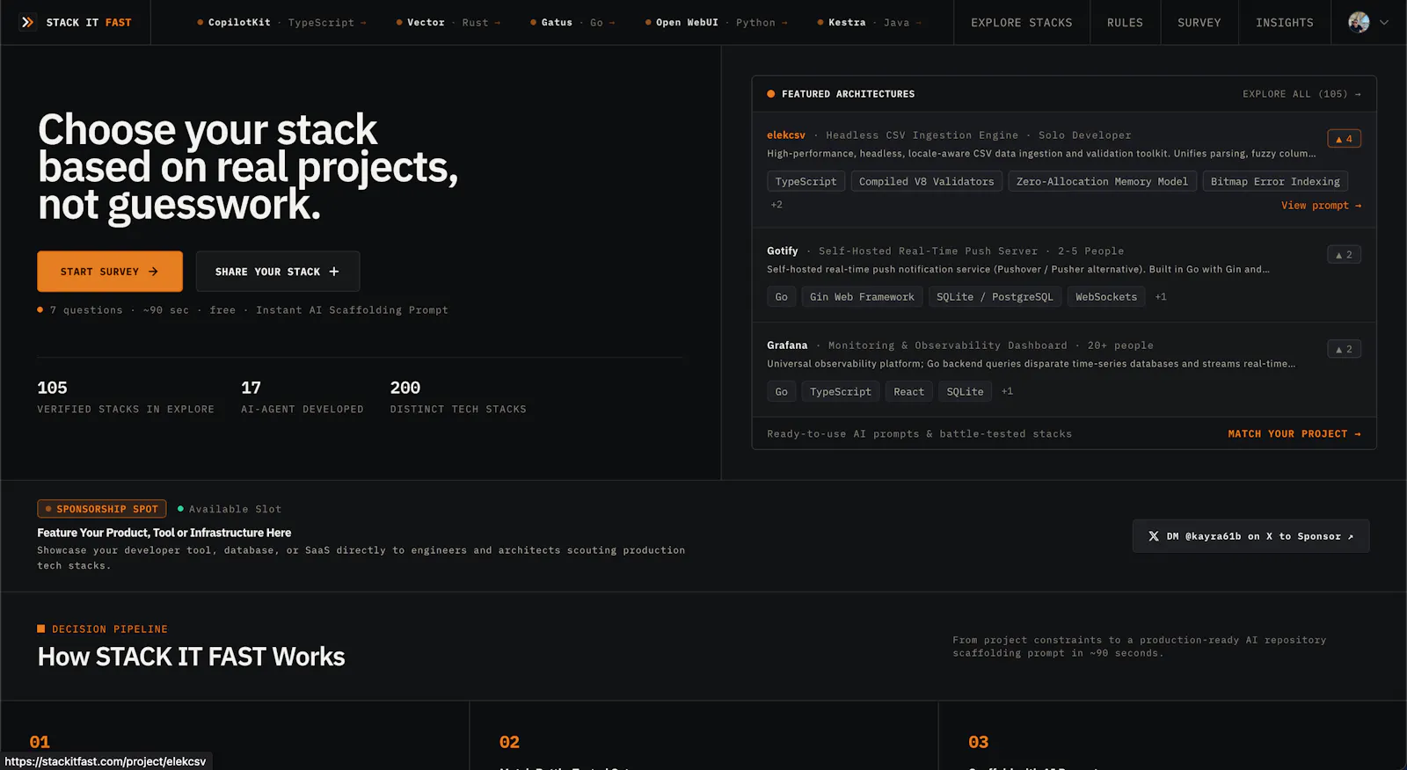The width and height of the screenshot is (1407, 770).
Task: Click DM @kayra61b on X to Sponsor
Action: tap(1250, 536)
